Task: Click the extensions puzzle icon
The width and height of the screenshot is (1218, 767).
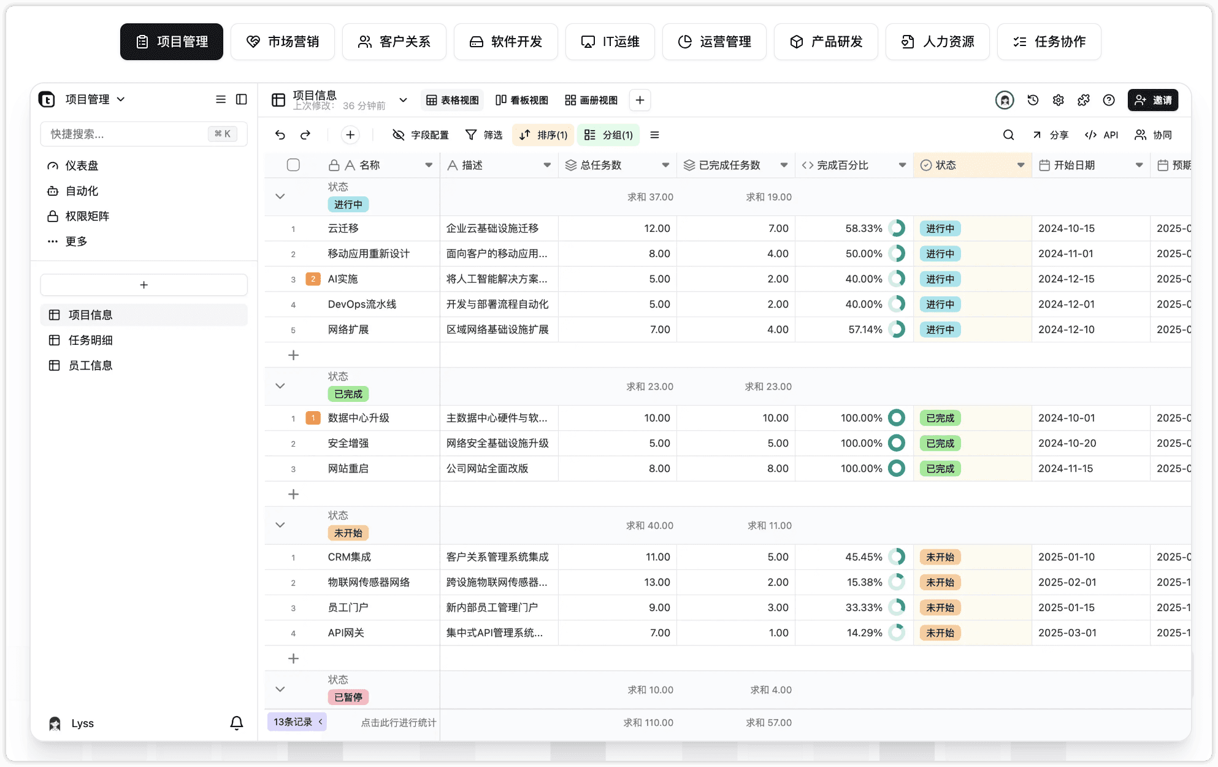Action: pos(1084,100)
